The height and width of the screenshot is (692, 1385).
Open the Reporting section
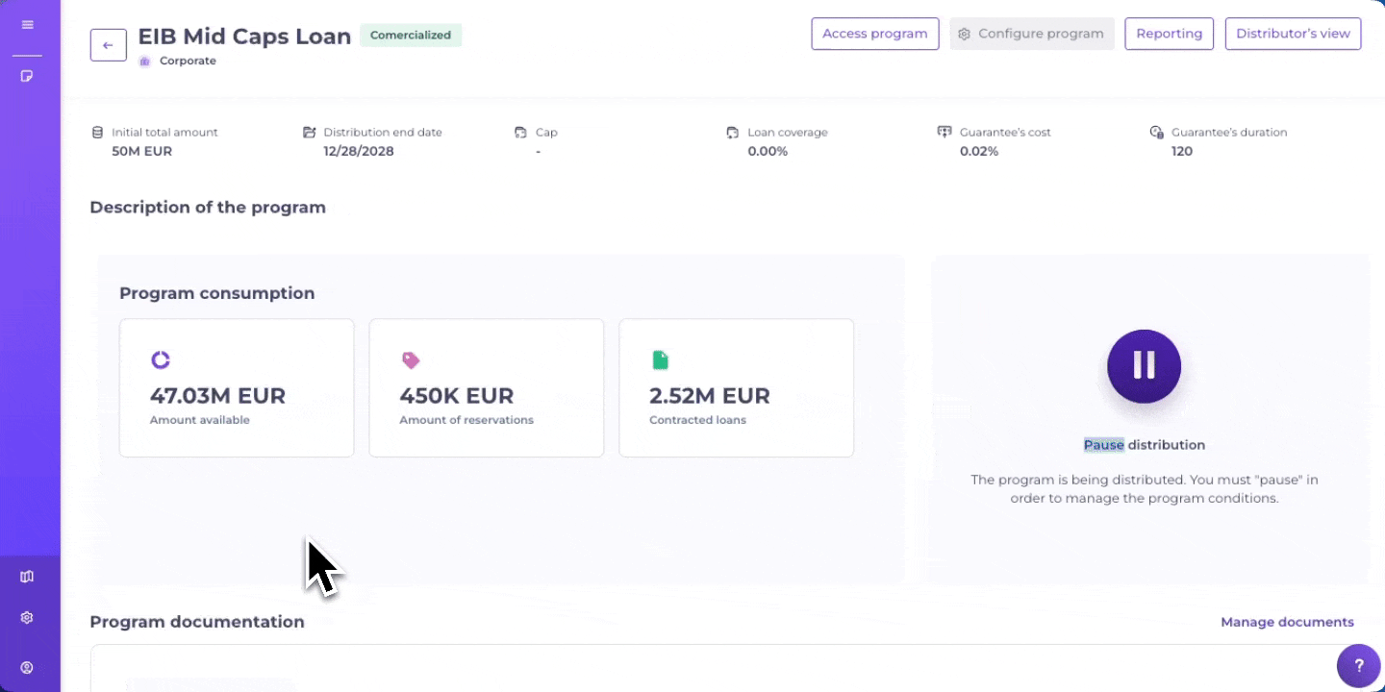[1169, 34]
